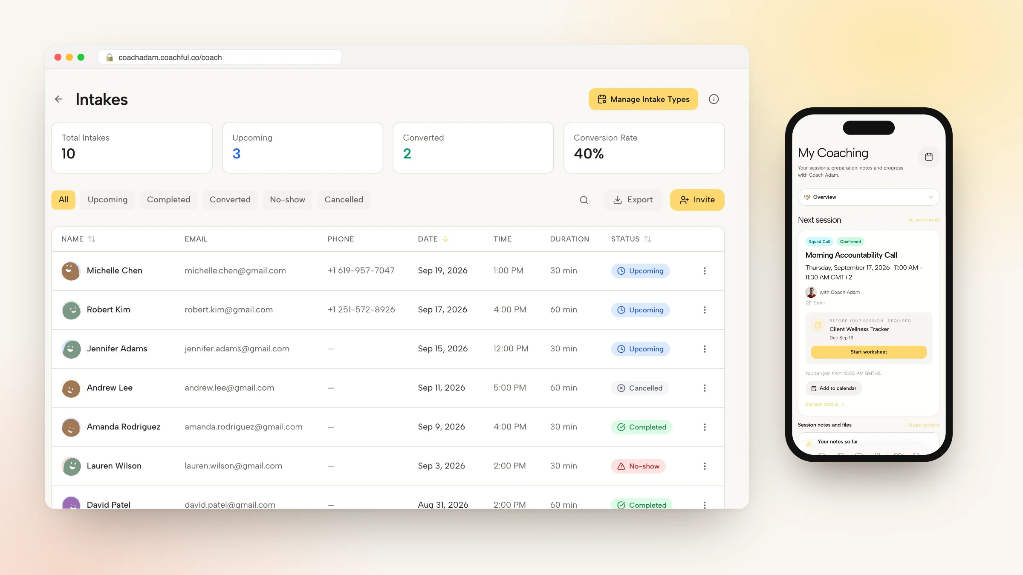Viewport: 1023px width, 575px height.
Task: Open row menu for Lauren Wilson
Action: coord(705,466)
